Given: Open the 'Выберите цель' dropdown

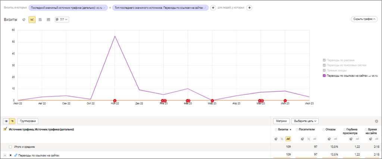Looking at the screenshot, I should pyautogui.click(x=305, y=121).
